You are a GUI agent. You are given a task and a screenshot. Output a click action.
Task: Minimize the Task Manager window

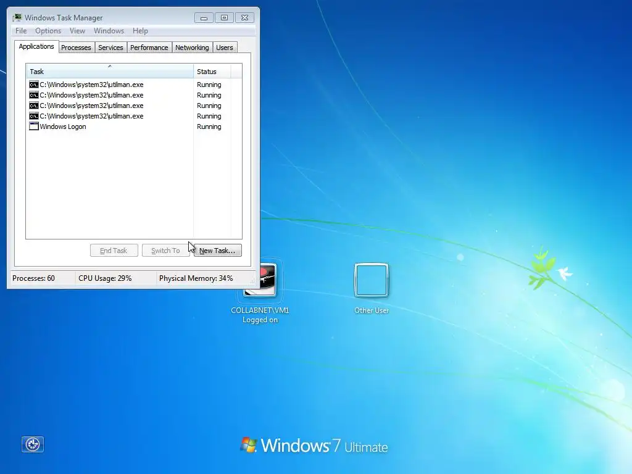(204, 18)
